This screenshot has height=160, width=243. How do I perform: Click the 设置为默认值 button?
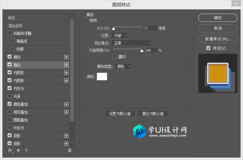(120, 114)
